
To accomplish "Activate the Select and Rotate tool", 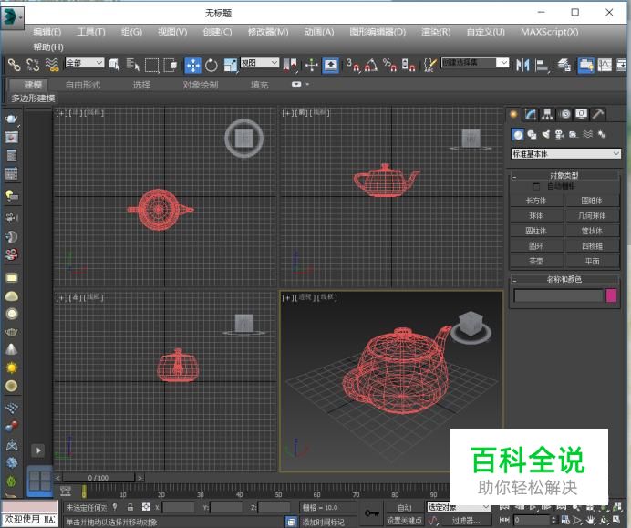I will click(212, 65).
